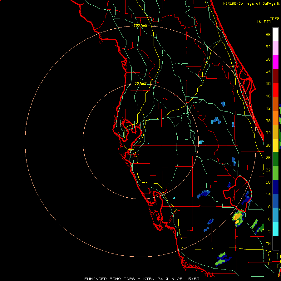Click the legend value label '62'
Viewport: 281px width, 281px height.
pyautogui.click(x=268, y=47)
